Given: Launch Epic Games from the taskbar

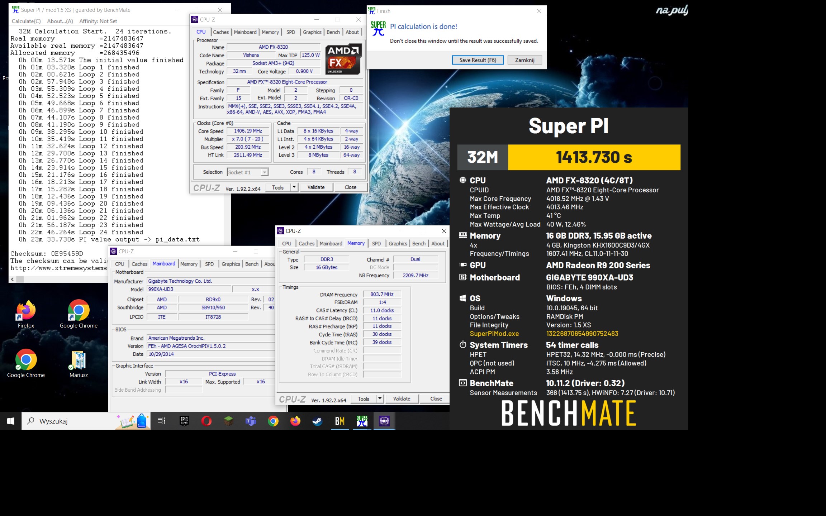Looking at the screenshot, I should coord(184,421).
